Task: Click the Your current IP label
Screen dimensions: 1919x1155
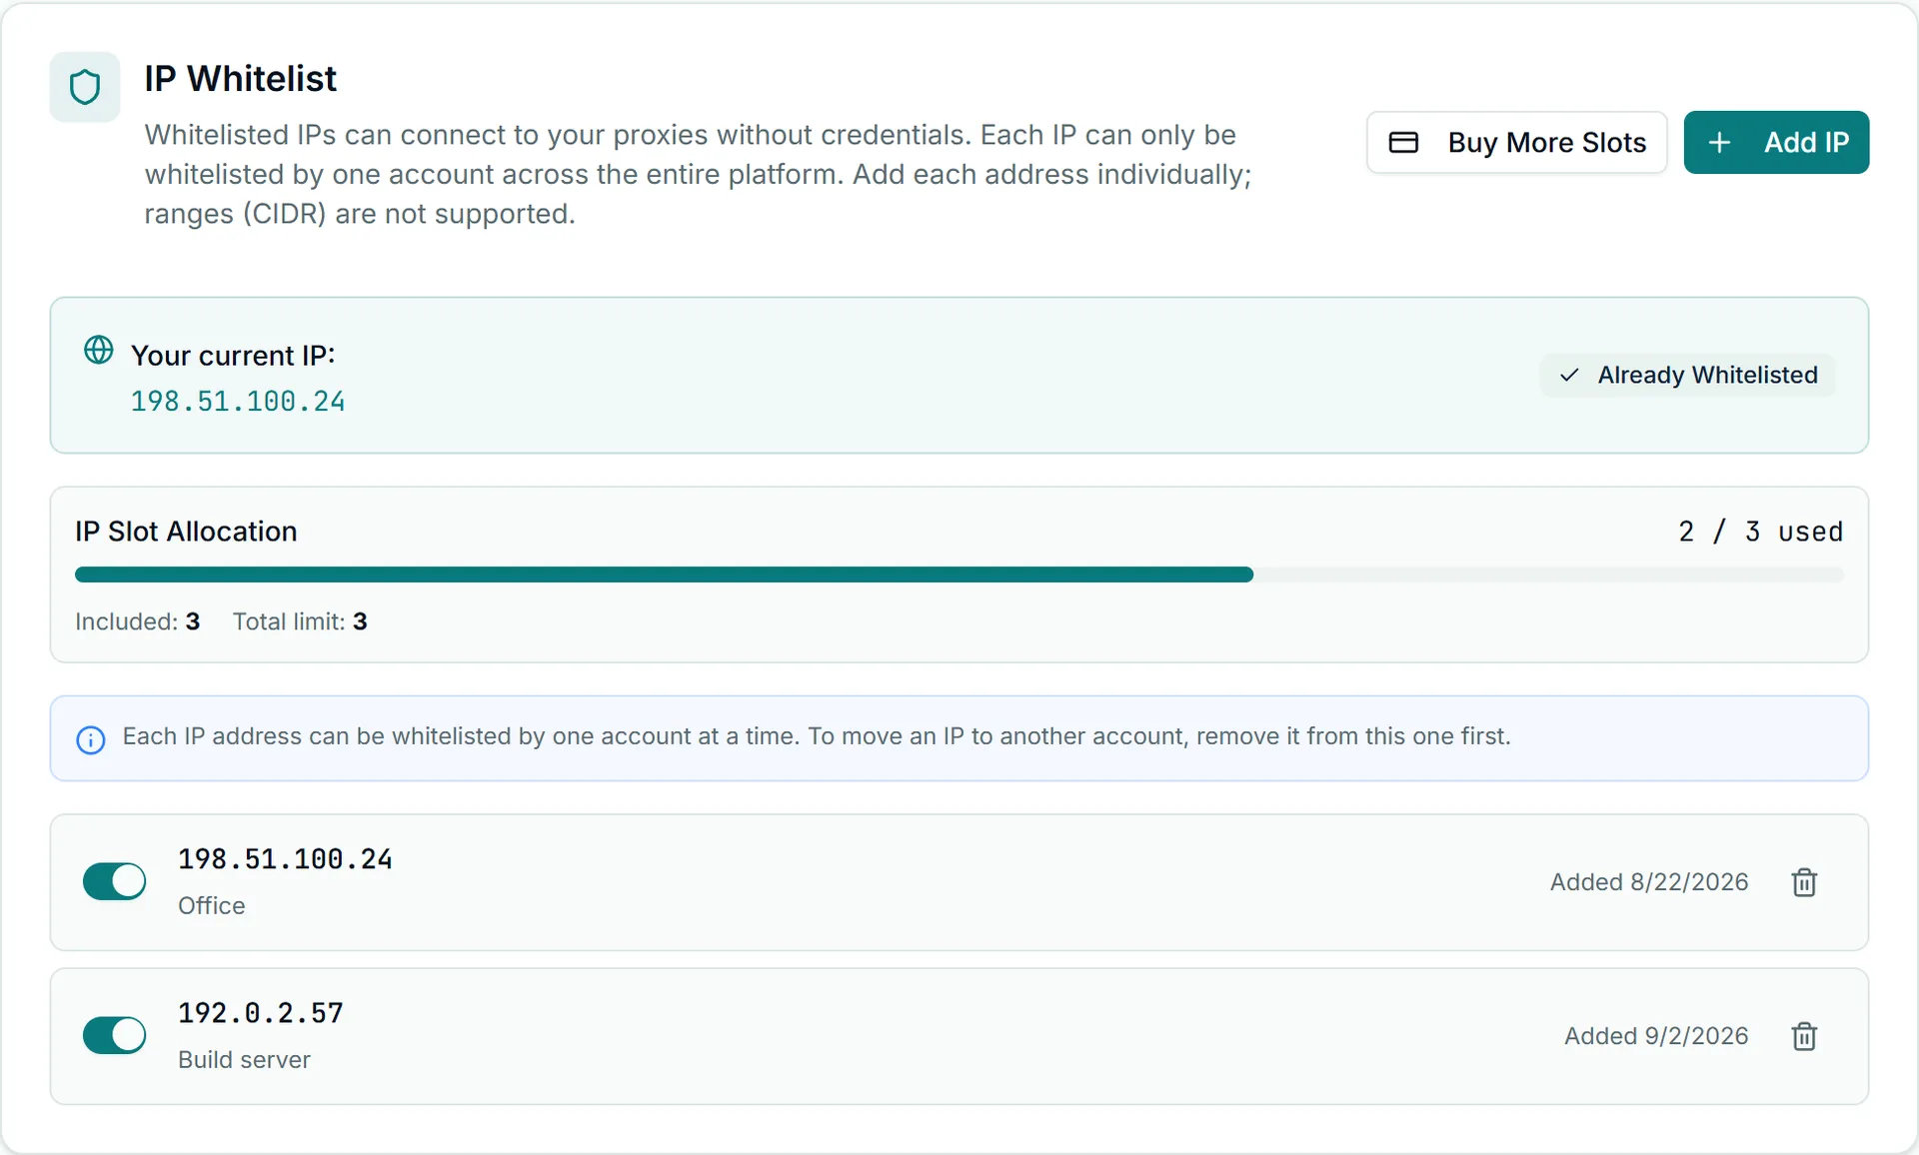Action: (233, 356)
